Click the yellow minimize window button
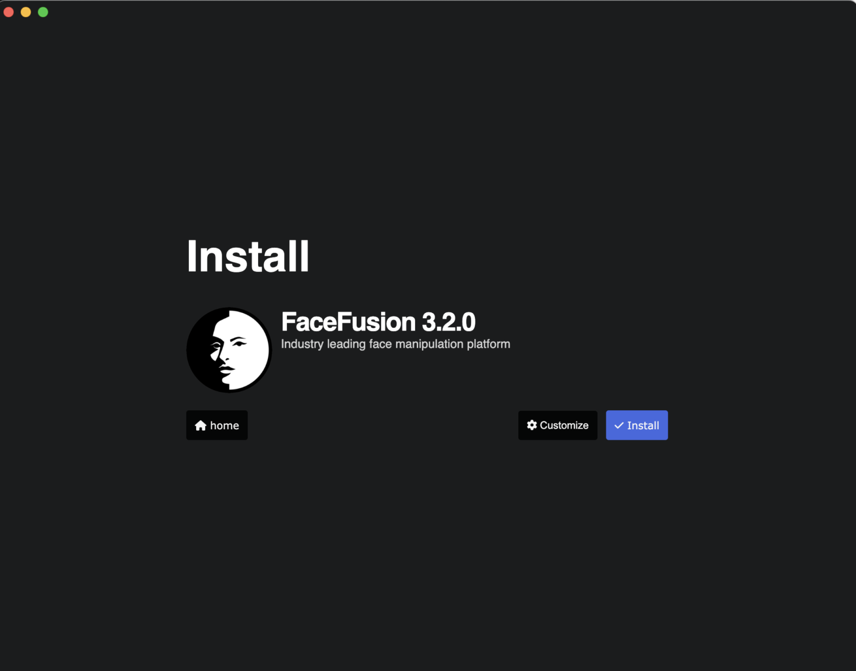Screen dimensions: 856x671 click(26, 12)
